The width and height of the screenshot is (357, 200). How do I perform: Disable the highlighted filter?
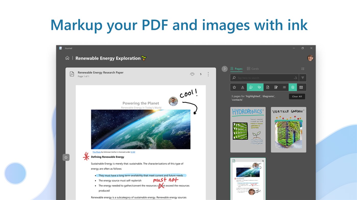251,87
